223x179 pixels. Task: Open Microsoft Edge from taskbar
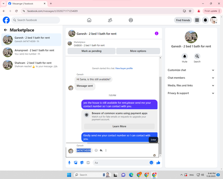click(x=131, y=175)
